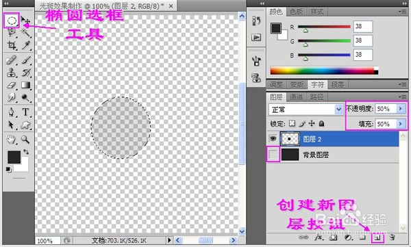This screenshot has height=247, width=411.
Task: Toggle lock transparent pixels
Action: 292,123
